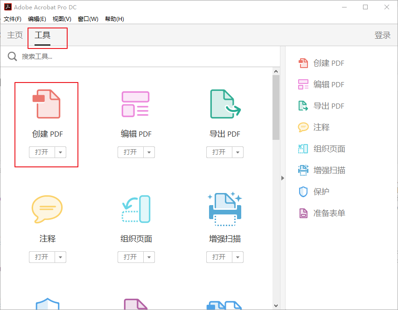Click 编辑 PDF text in right panel

(328, 84)
